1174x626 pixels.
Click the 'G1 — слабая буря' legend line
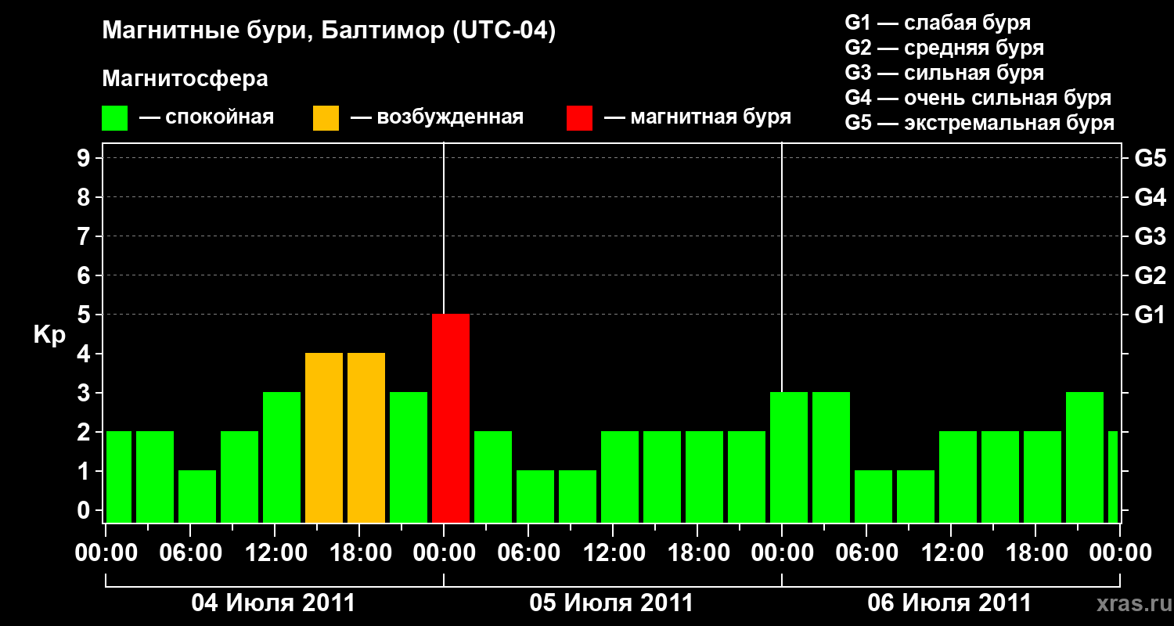938,23
